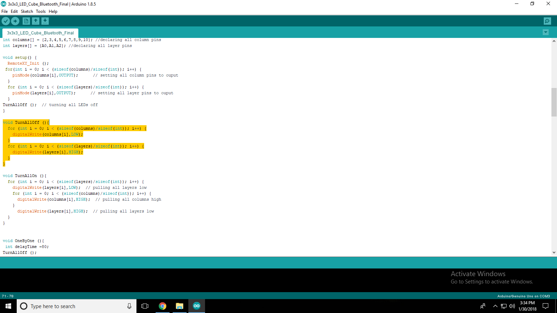Open Google Chrome from the taskbar
Screen dimensions: 557x313
pyautogui.click(x=162, y=306)
